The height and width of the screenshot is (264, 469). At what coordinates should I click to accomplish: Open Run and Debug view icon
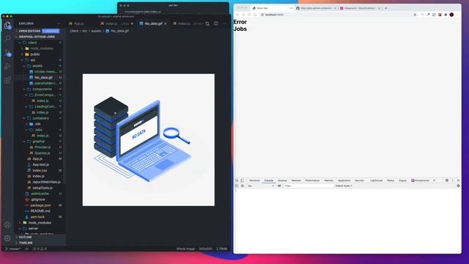coord(8,67)
